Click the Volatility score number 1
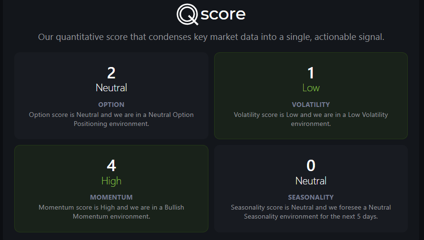The height and width of the screenshot is (240, 424). tap(311, 73)
